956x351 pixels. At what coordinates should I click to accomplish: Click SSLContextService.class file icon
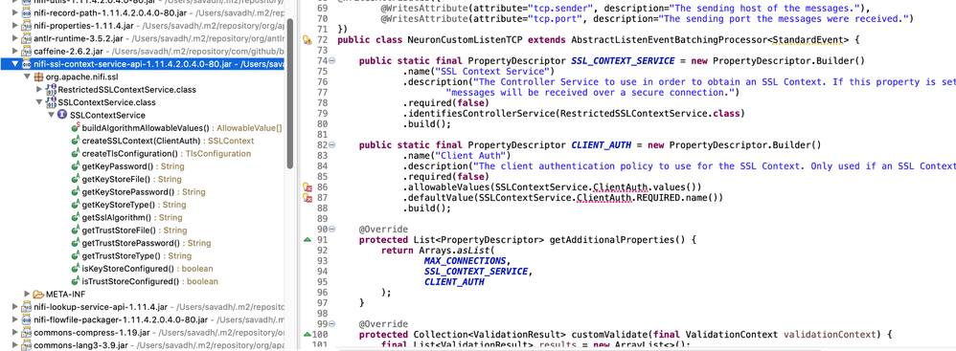pos(50,102)
